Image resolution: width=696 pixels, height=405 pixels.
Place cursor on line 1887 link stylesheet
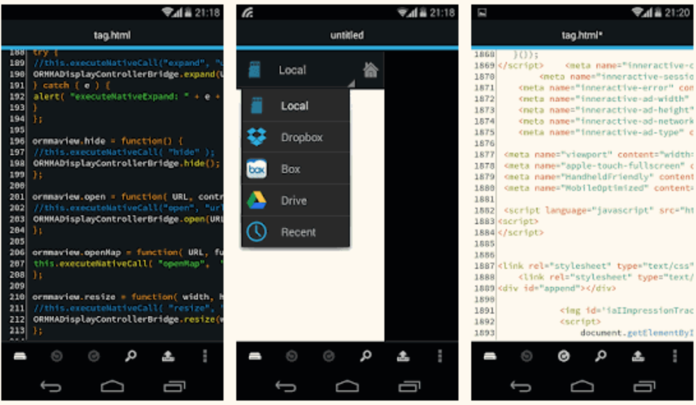tap(595, 266)
